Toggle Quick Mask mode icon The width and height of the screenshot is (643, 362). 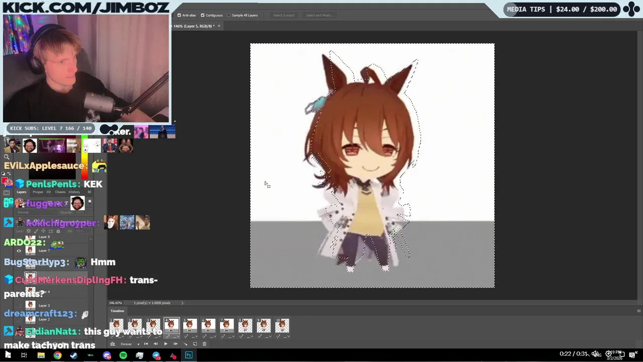7,193
